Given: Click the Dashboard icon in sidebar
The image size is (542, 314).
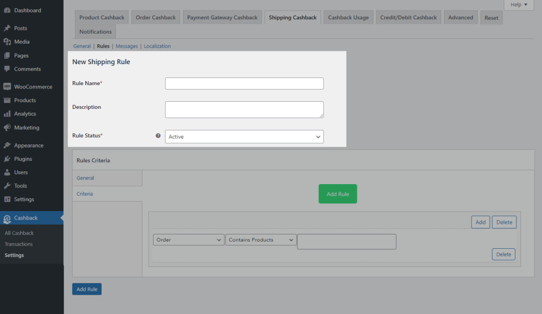Looking at the screenshot, I should [7, 11].
